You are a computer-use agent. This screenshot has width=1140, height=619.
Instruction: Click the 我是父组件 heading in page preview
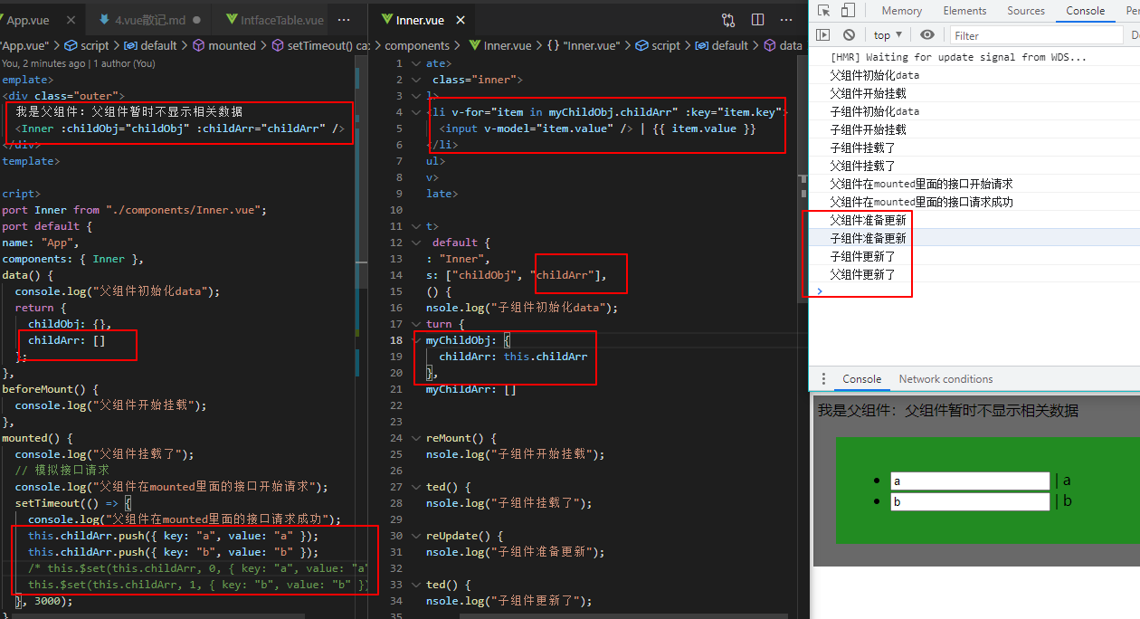coord(948,410)
